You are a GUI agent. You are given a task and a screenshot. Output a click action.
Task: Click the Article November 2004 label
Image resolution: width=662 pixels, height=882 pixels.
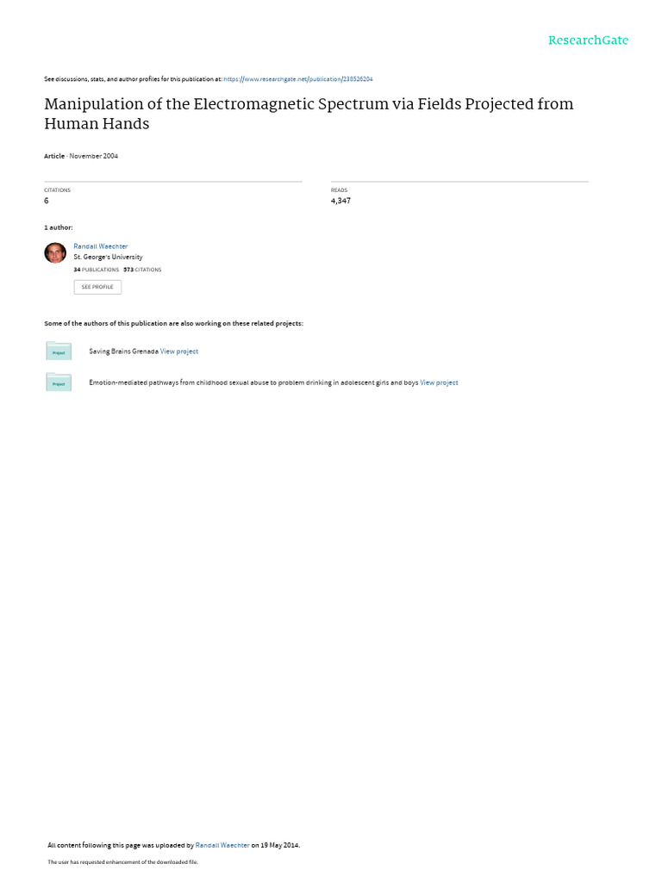81,157
